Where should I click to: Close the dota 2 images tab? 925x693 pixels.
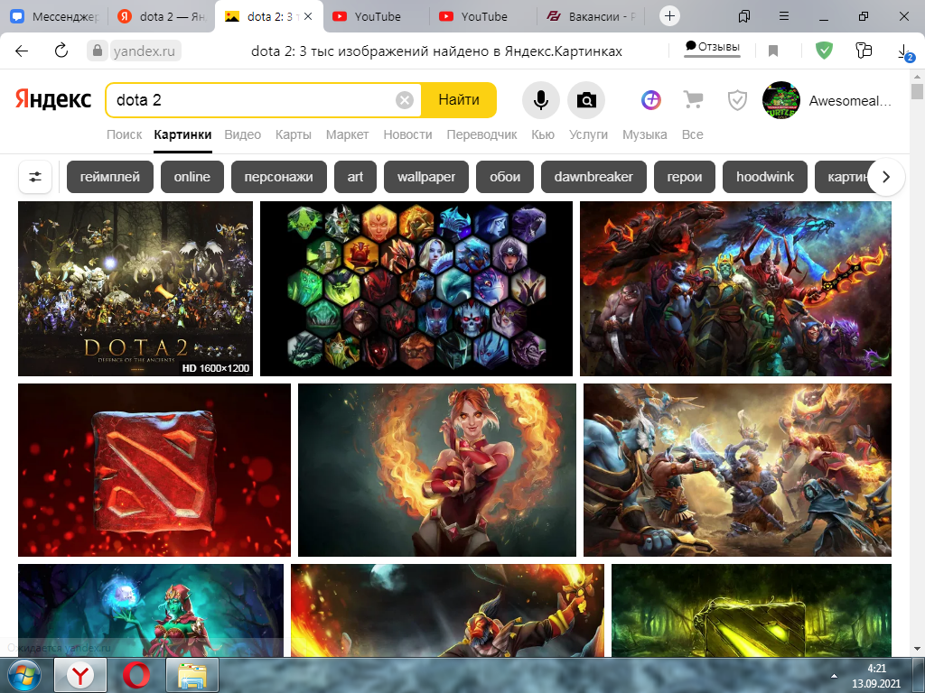(x=308, y=16)
